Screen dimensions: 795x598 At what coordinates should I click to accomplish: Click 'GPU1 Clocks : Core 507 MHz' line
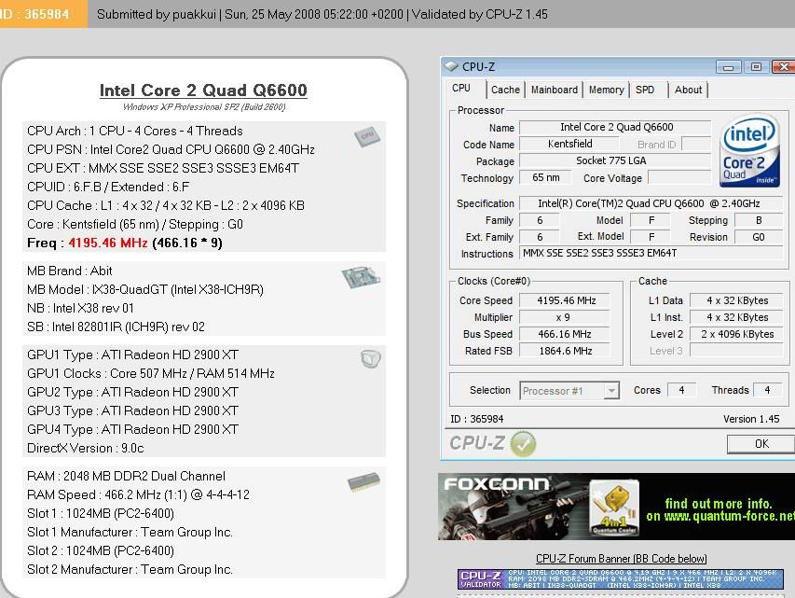click(x=151, y=373)
